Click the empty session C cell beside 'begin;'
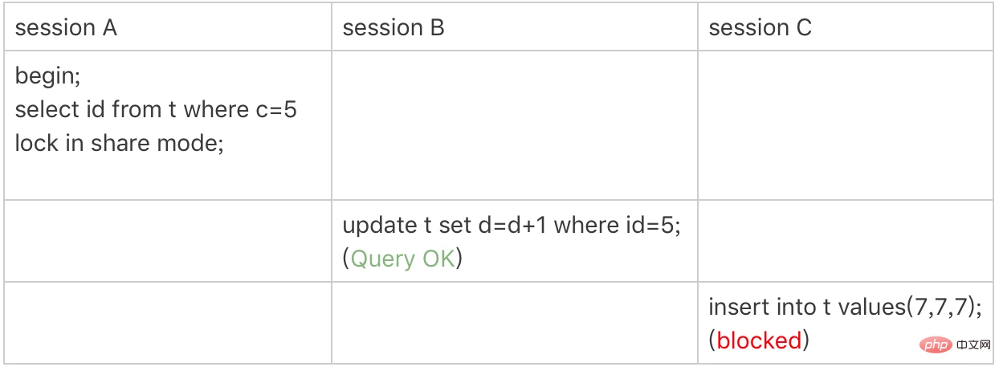 pyautogui.click(x=845, y=125)
